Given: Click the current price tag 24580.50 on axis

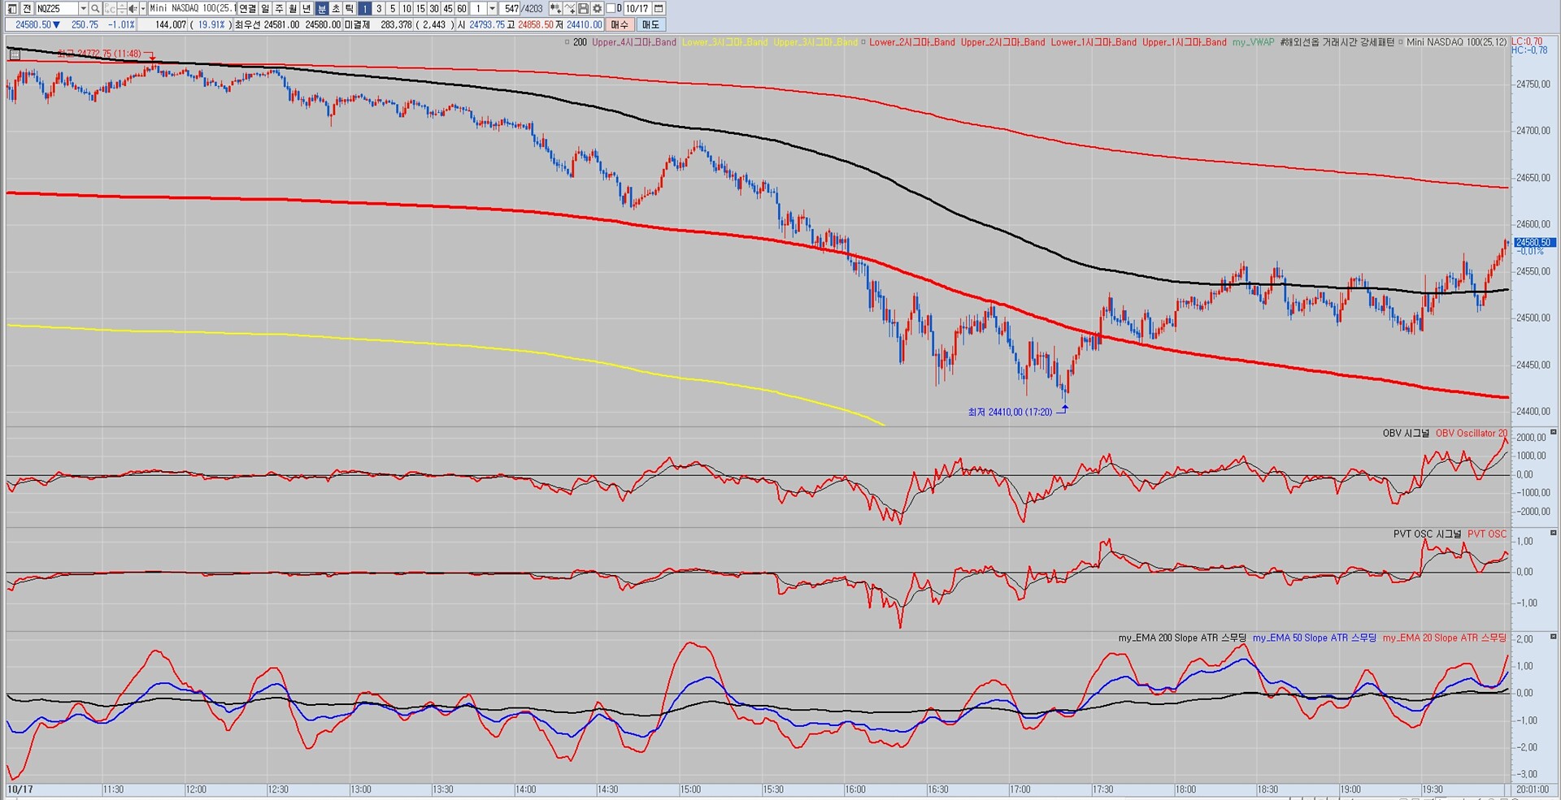Looking at the screenshot, I should [x=1534, y=242].
